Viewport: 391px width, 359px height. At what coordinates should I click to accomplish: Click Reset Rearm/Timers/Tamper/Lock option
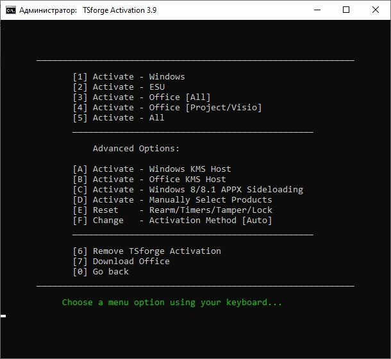(x=172, y=210)
